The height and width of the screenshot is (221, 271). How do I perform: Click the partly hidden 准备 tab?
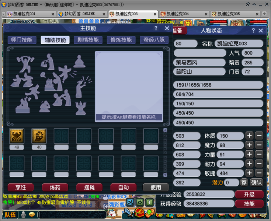pyautogui.click(x=180, y=31)
